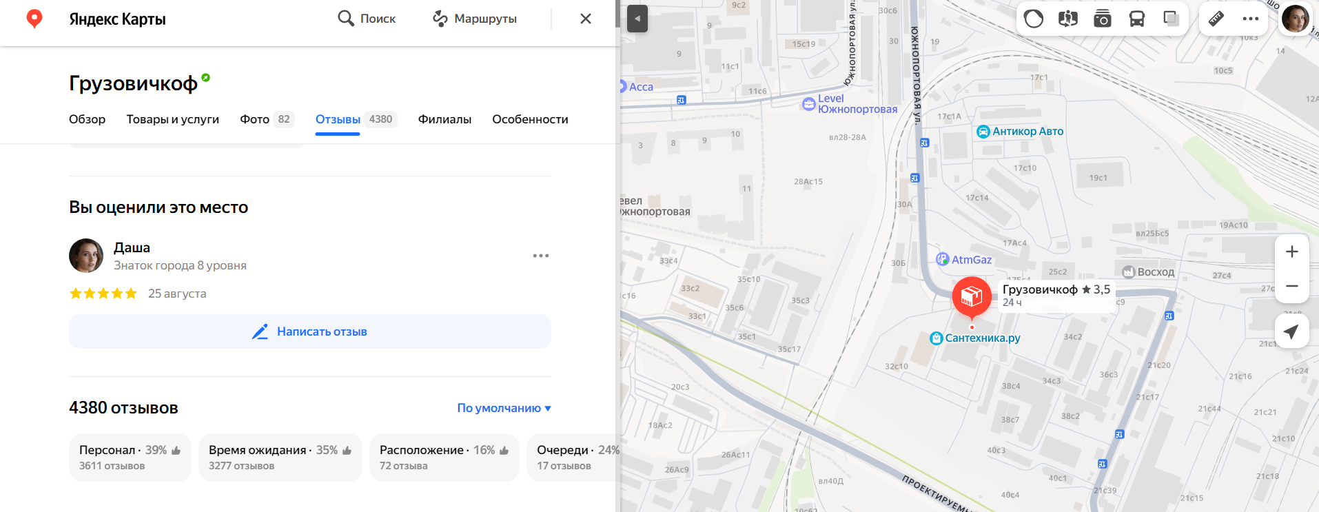Filter reviews by Время ожидания

280,458
